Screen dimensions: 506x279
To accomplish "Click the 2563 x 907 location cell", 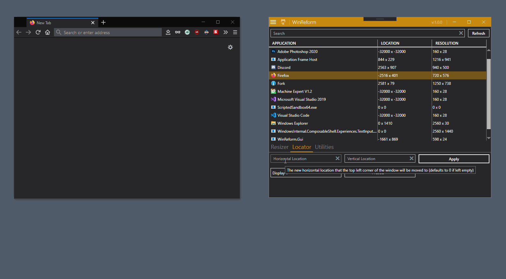I will tap(387, 67).
